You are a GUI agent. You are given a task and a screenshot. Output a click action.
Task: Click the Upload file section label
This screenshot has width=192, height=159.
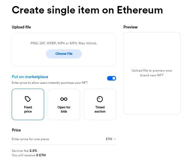pyautogui.click(x=21, y=27)
